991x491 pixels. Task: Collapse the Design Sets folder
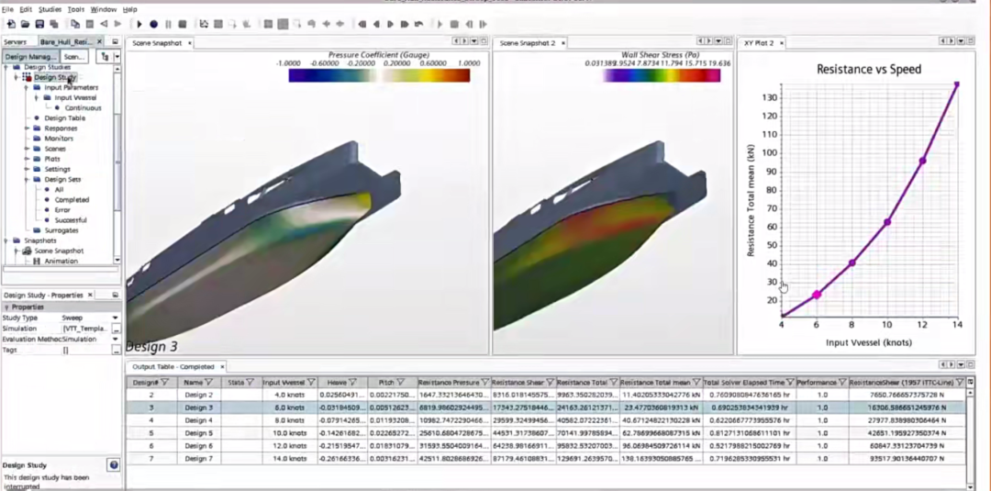coord(27,180)
